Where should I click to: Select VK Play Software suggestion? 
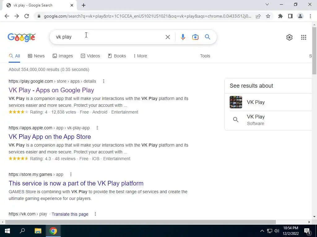[268, 120]
